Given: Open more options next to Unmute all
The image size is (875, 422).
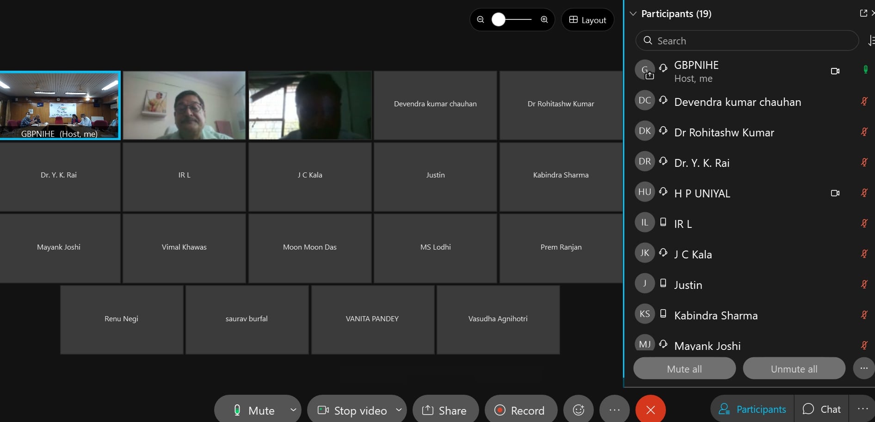Looking at the screenshot, I should tap(863, 368).
